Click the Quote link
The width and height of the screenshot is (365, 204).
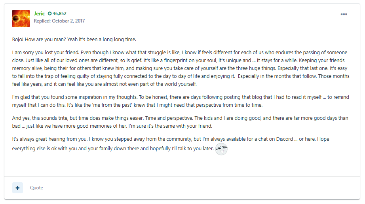[x=36, y=188]
